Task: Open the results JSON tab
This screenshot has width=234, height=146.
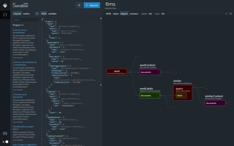Action: click(108, 14)
